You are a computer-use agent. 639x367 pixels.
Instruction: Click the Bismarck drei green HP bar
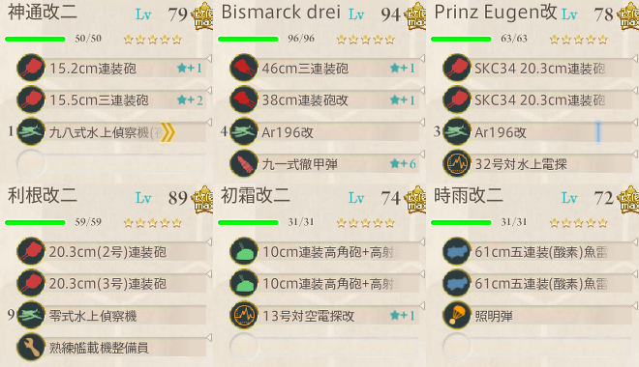pyautogui.click(x=248, y=39)
